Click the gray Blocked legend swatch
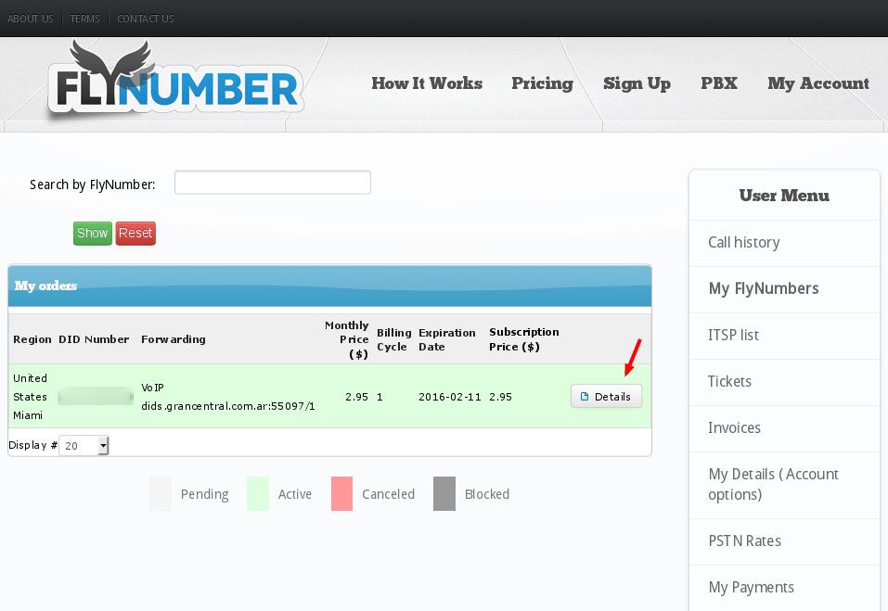The image size is (888, 611). [444, 494]
